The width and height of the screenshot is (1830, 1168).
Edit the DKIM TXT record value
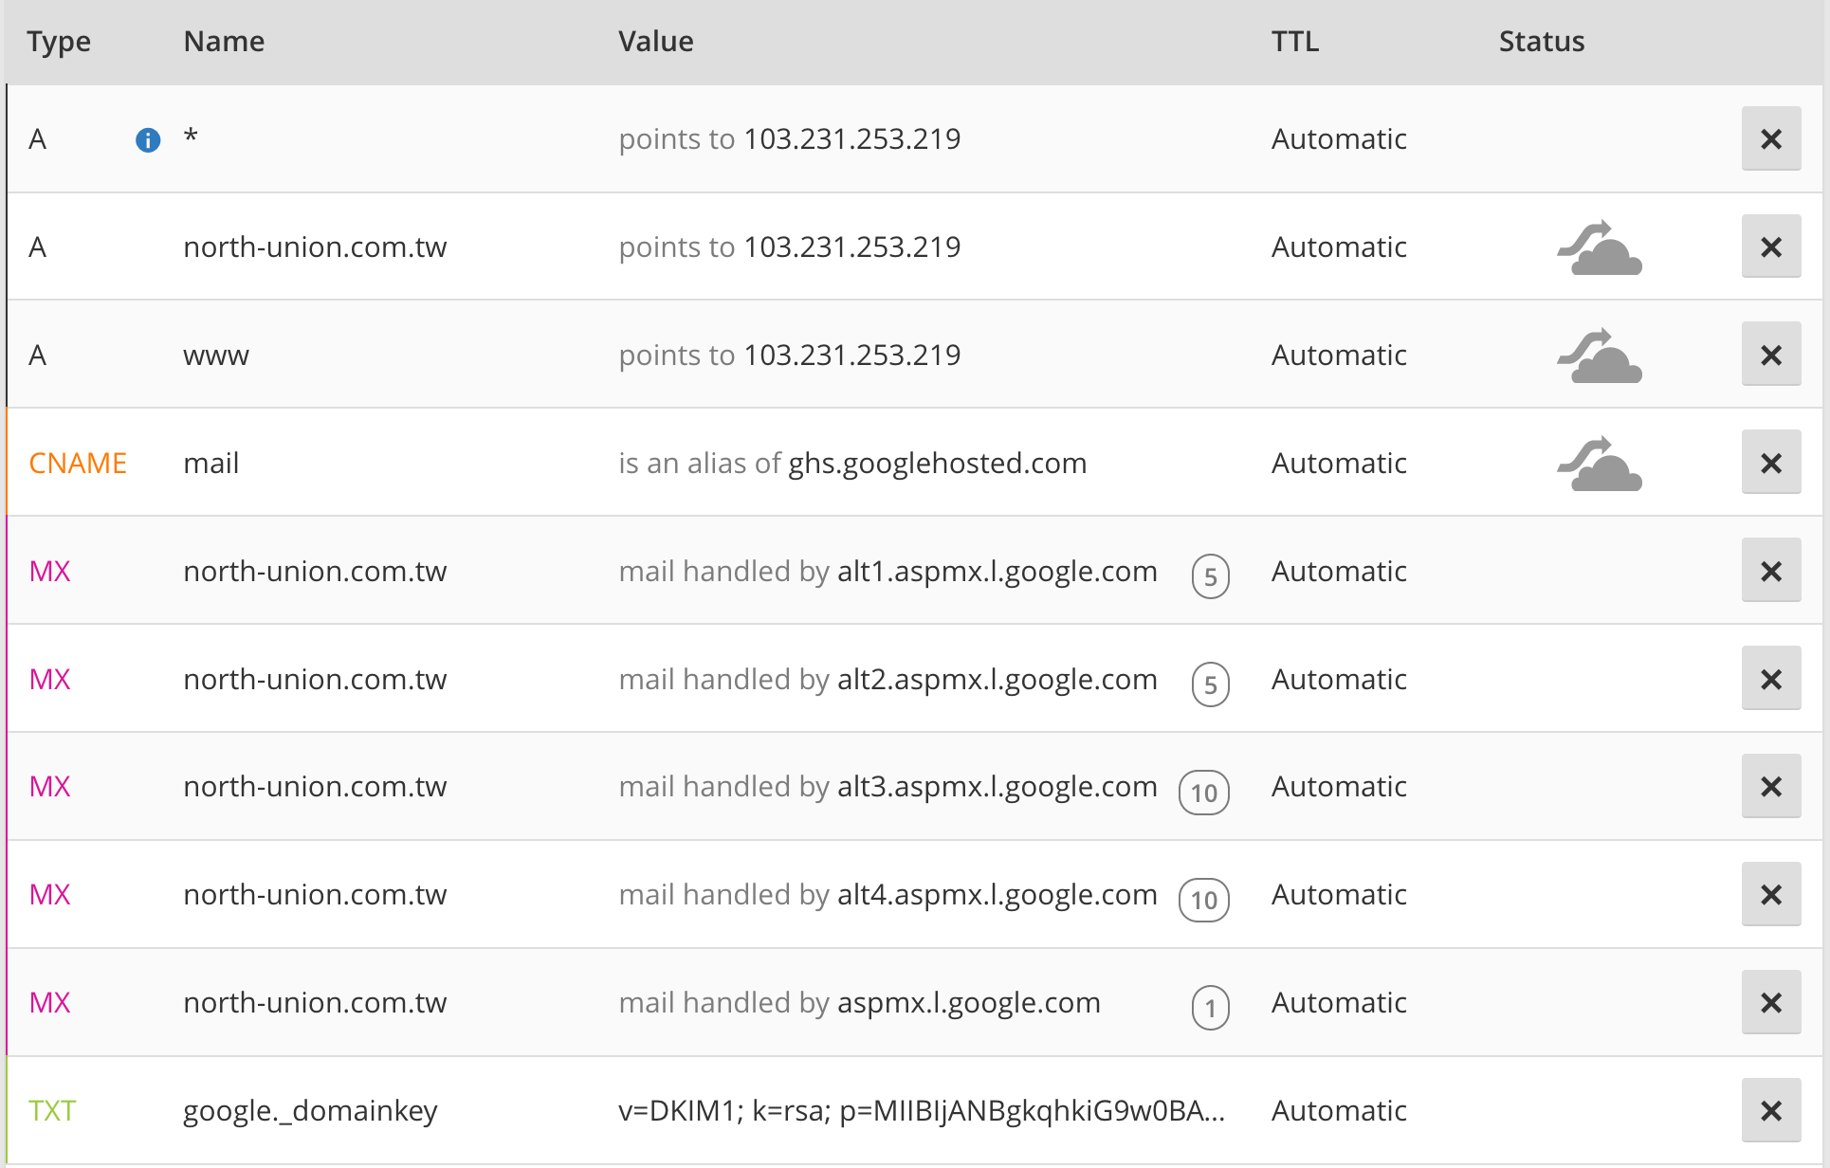921,1111
